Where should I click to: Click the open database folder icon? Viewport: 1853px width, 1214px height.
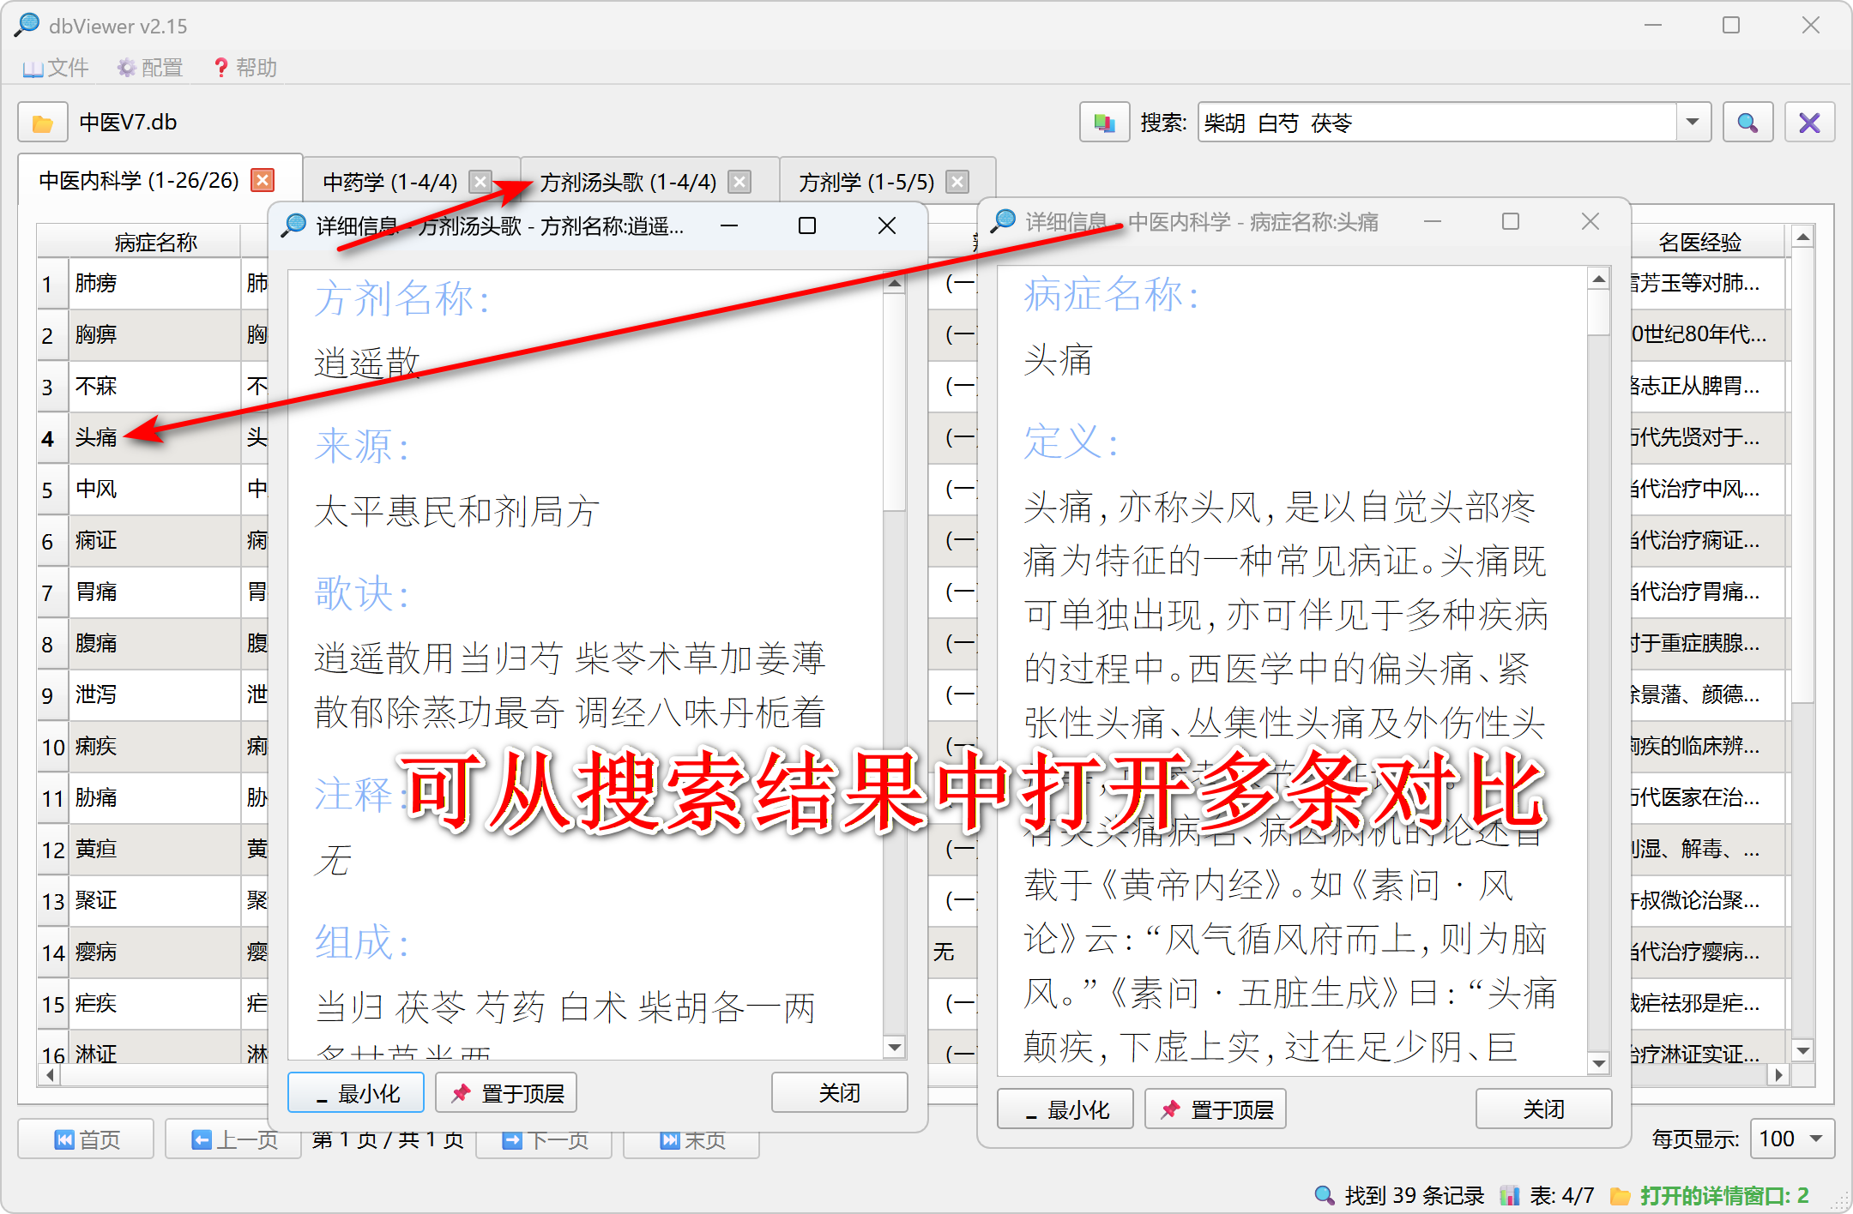click(x=42, y=123)
